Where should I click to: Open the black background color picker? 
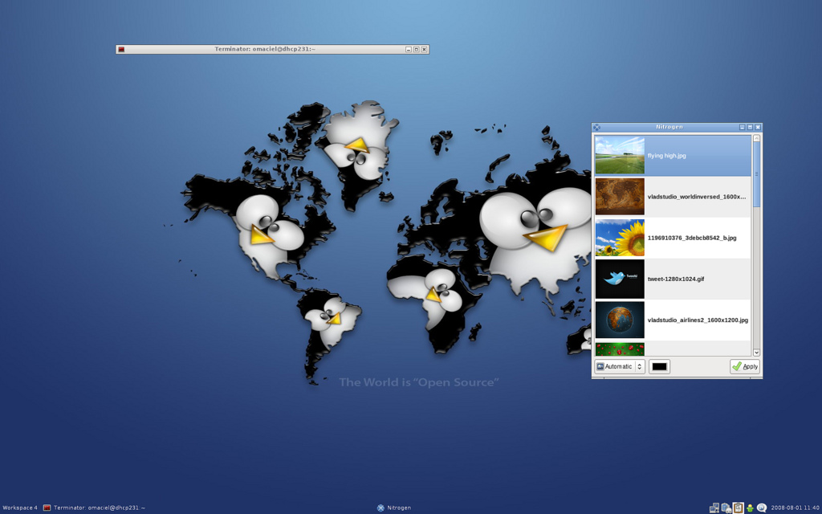tap(659, 366)
